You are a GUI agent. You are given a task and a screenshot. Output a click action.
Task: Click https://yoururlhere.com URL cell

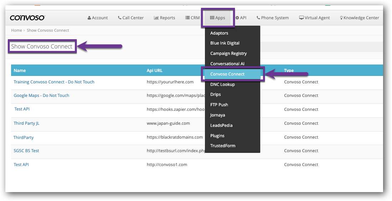tap(170, 82)
